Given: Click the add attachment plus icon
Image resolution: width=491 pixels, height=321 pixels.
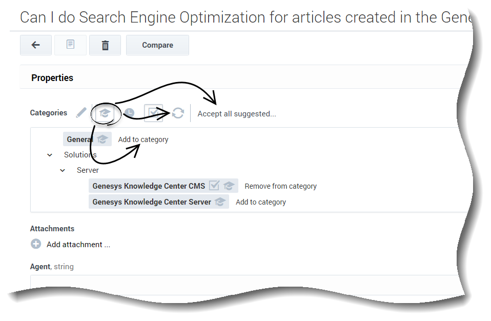Looking at the screenshot, I should coord(36,244).
